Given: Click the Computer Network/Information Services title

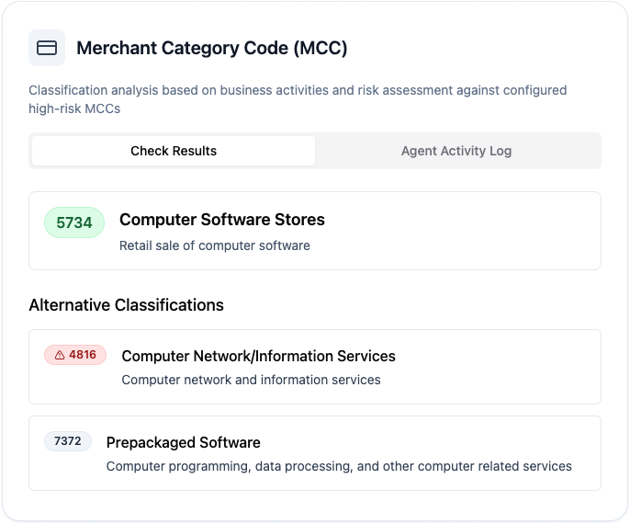Looking at the screenshot, I should click(x=258, y=356).
